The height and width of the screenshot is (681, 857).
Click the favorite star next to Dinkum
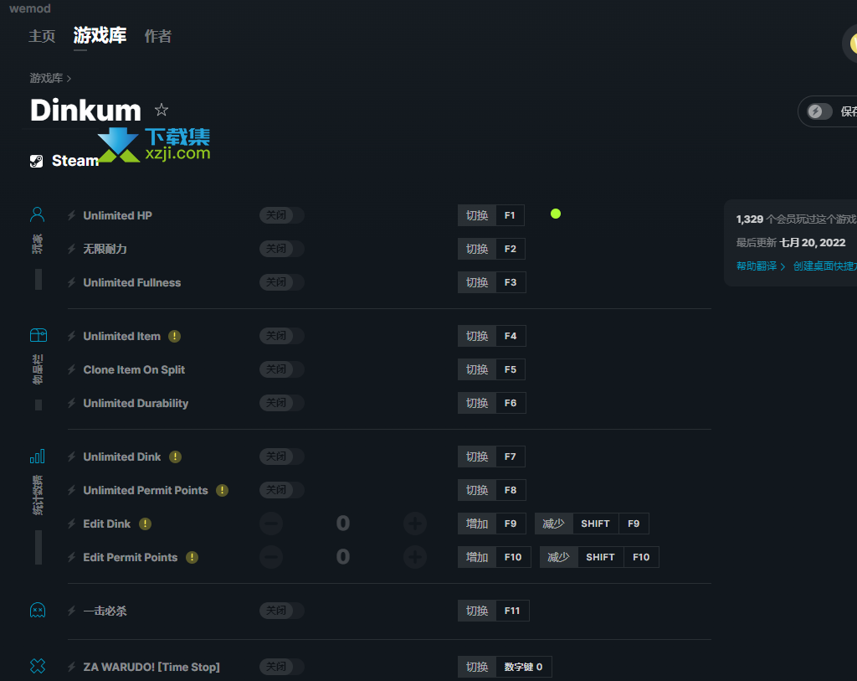[x=162, y=110]
